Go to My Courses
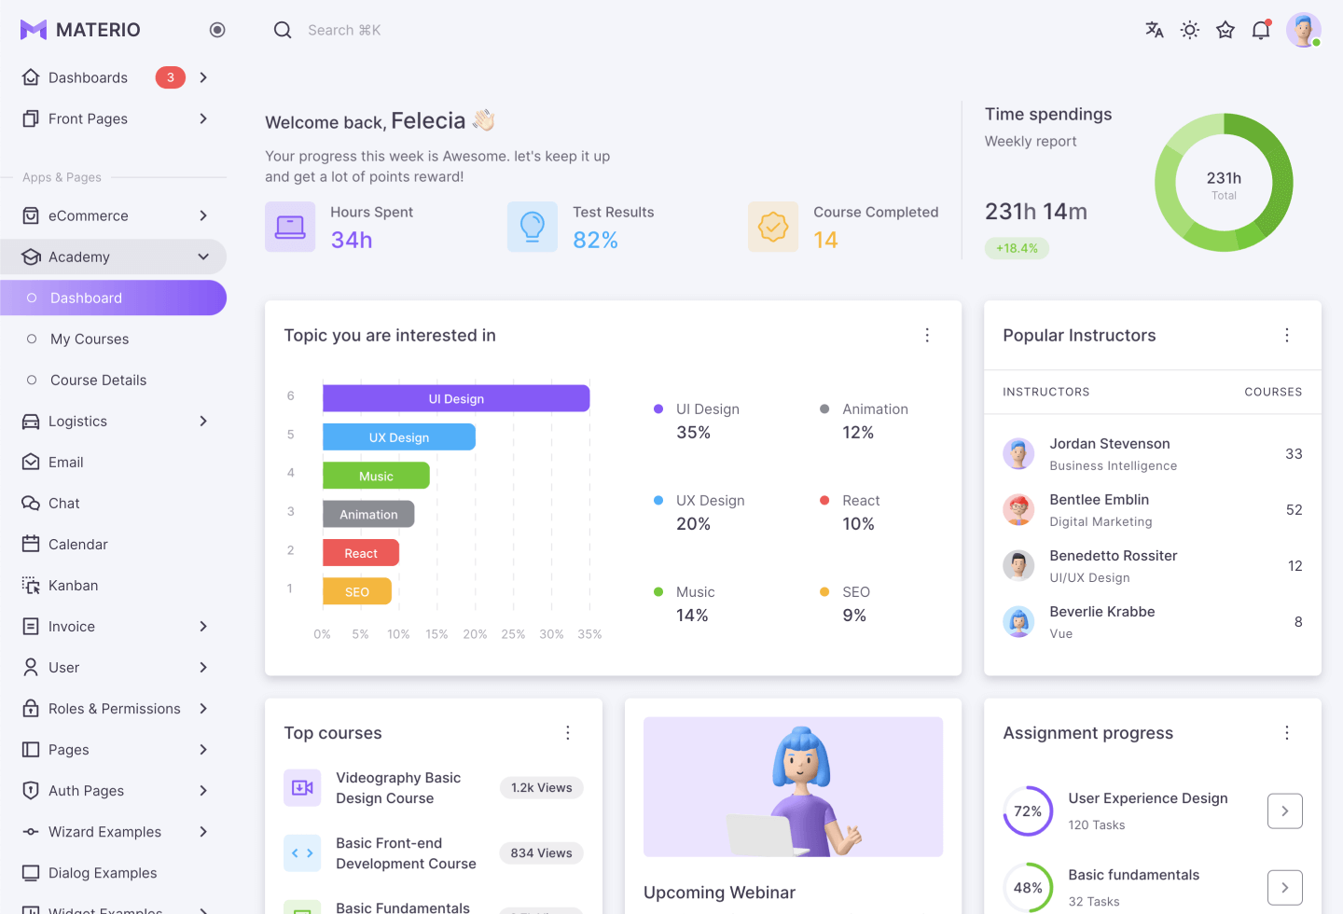 click(x=113, y=339)
